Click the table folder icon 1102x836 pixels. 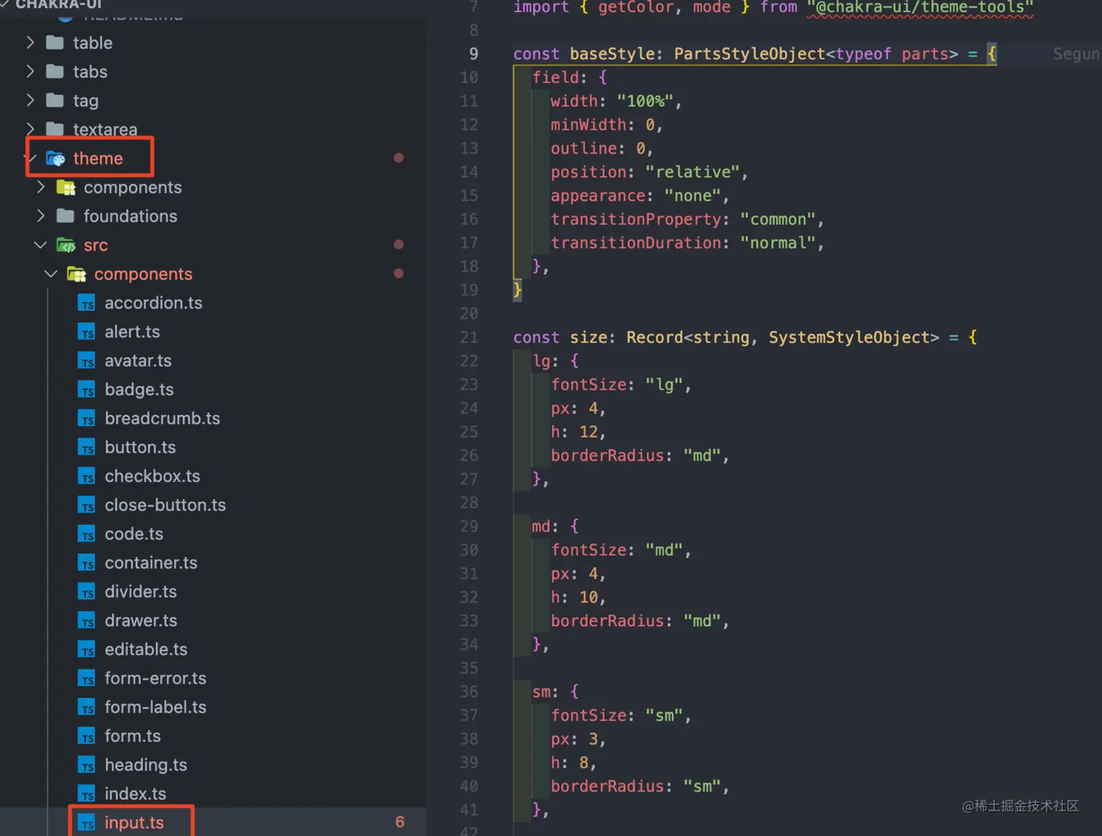[x=55, y=42]
